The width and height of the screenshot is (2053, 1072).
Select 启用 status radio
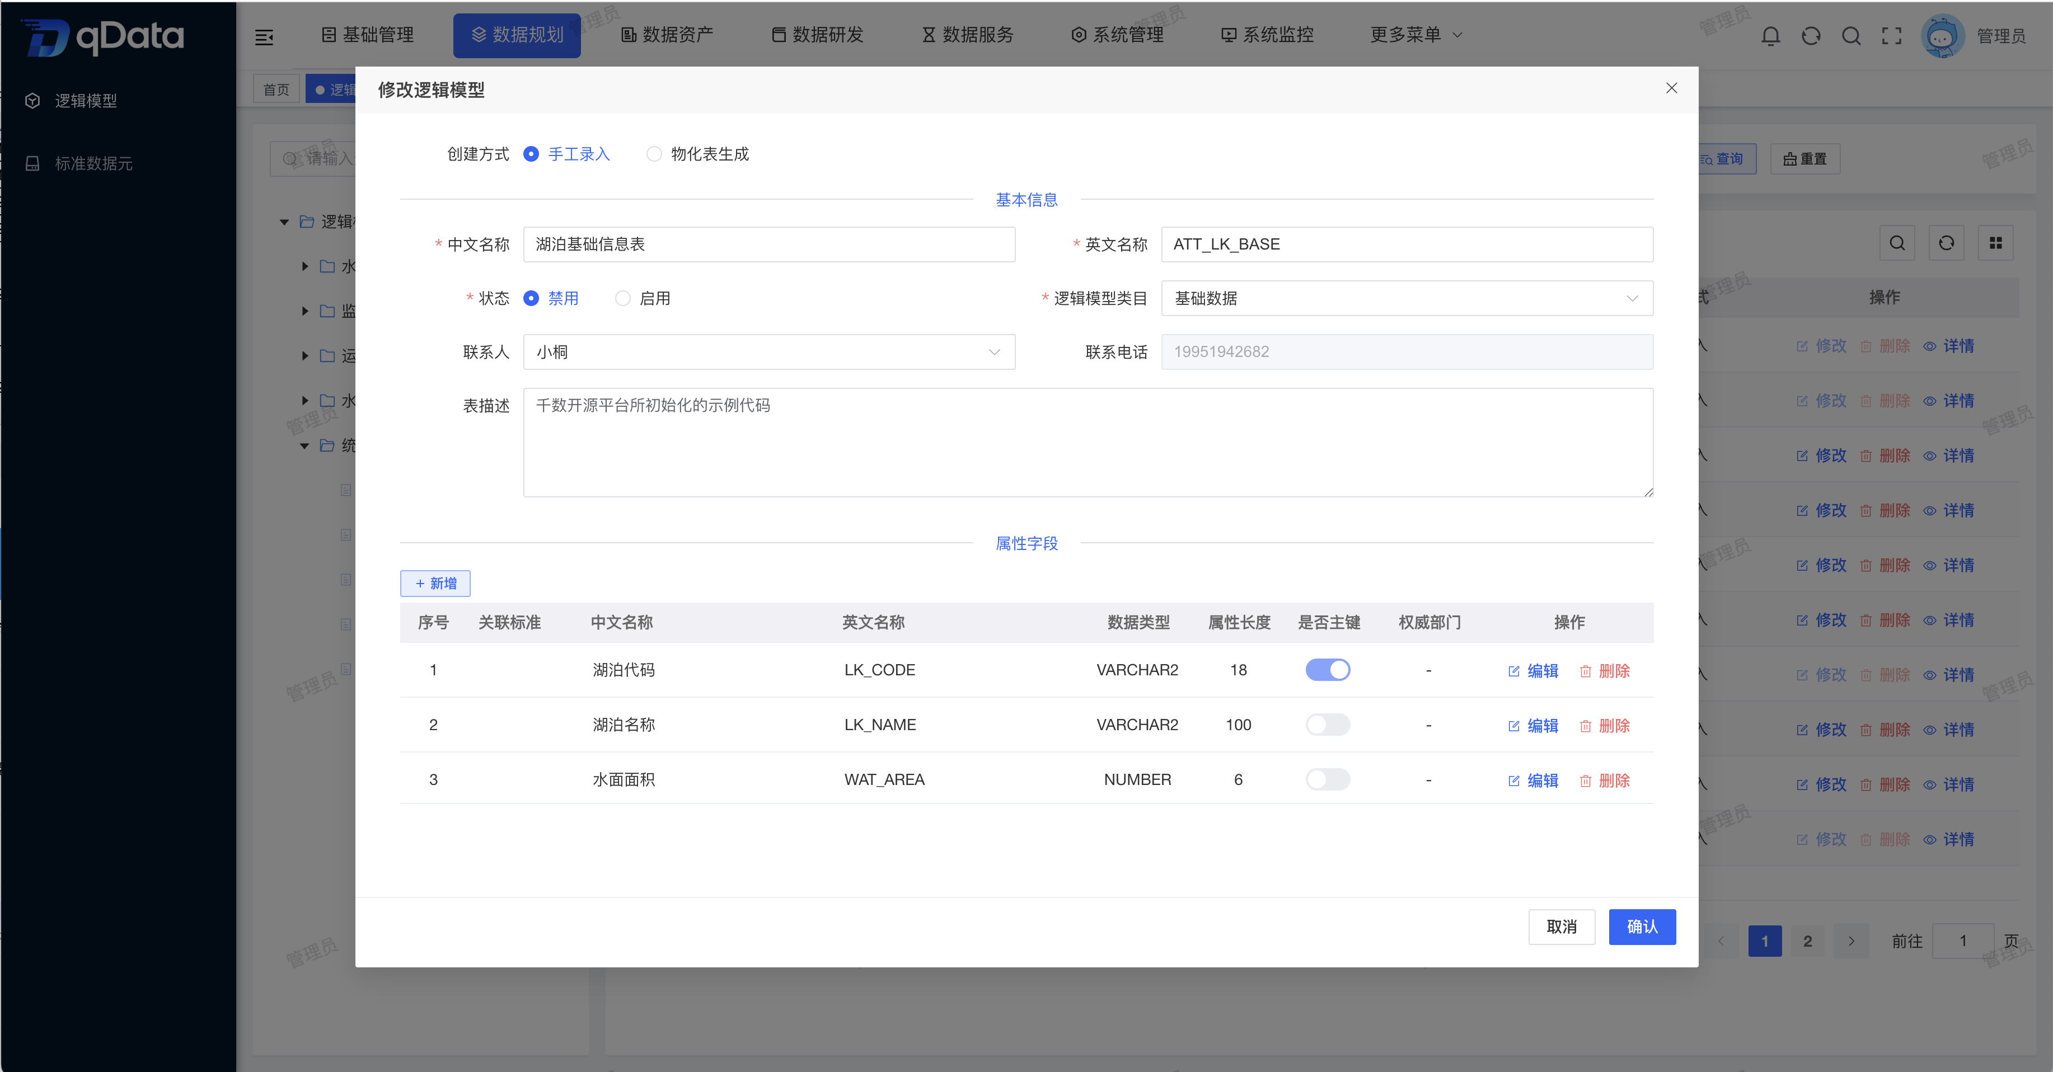point(622,298)
